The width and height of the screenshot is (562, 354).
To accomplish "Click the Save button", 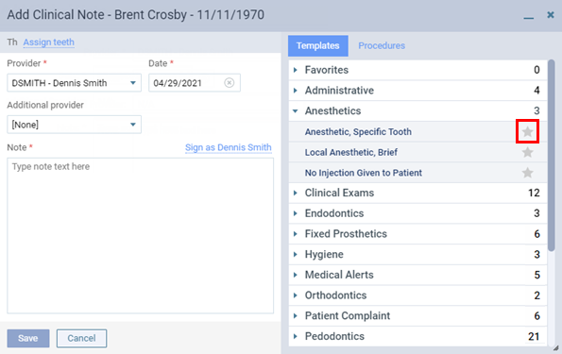I will point(28,338).
